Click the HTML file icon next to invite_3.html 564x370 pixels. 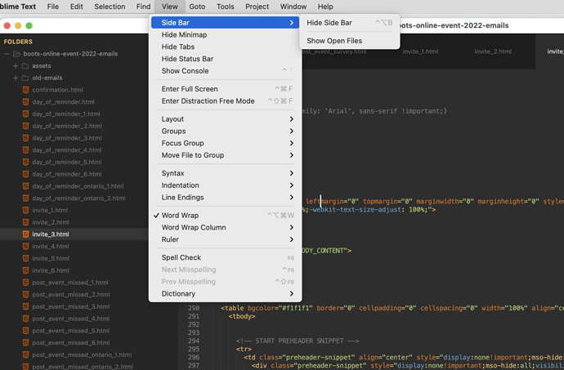point(26,234)
